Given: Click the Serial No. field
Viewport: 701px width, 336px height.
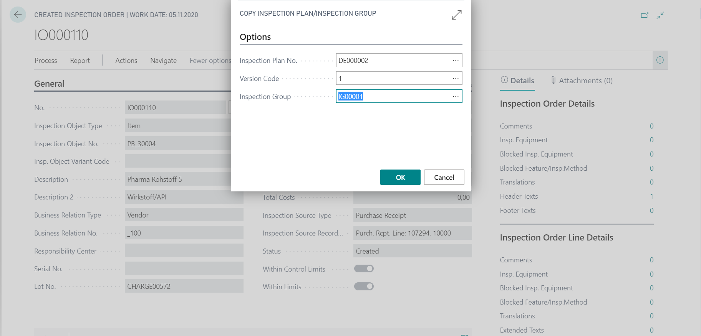Looking at the screenshot, I should [184, 268].
